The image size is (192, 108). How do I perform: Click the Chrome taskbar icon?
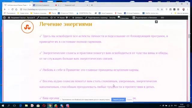tap(50, 106)
